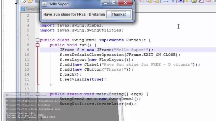The image size is (216, 121).
Task: Click the label 'Have Sun shine for FREE - D vitamin'
Action: click(74, 14)
